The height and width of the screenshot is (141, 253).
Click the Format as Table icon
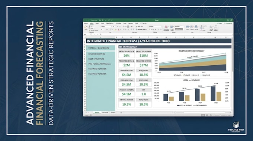click(x=172, y=27)
